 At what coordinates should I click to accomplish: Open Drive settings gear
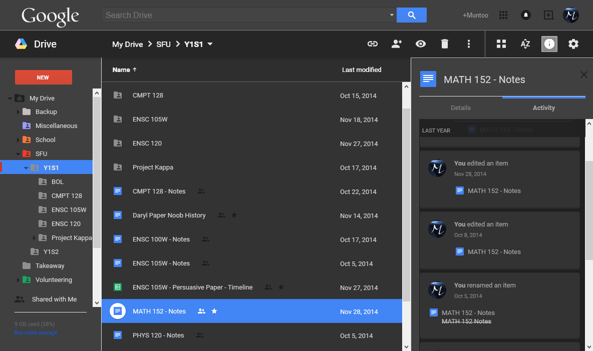click(x=573, y=44)
